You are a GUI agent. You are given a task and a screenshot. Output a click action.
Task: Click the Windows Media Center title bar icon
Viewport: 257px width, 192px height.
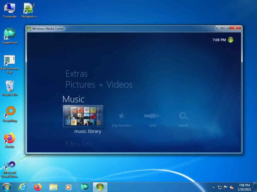(x=29, y=29)
